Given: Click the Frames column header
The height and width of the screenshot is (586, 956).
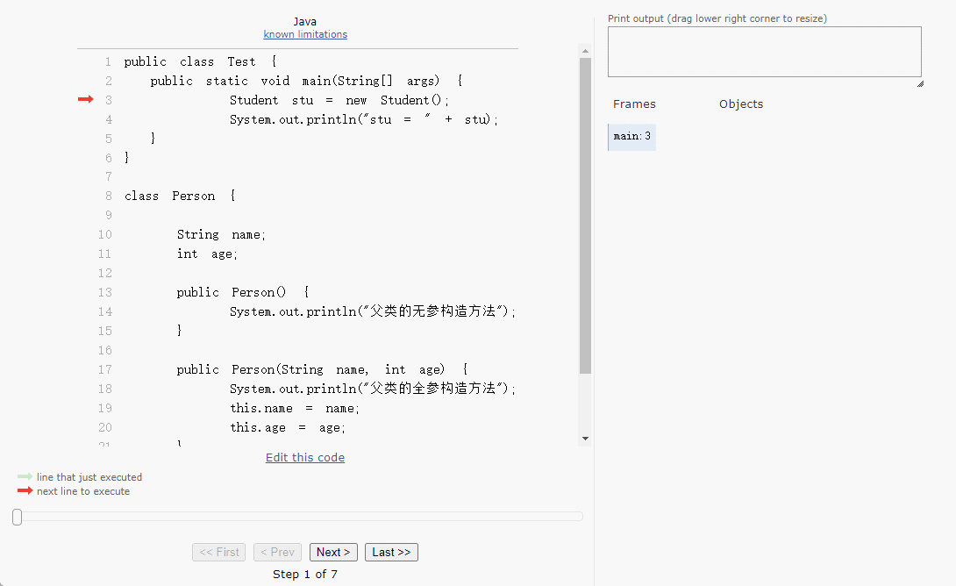Looking at the screenshot, I should point(634,104).
